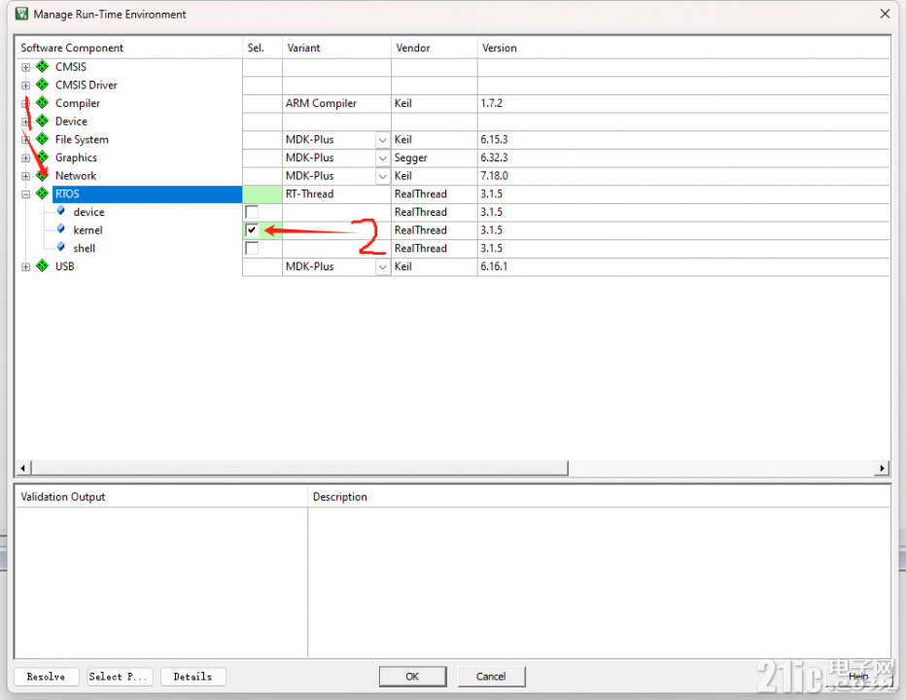The image size is (906, 700).
Task: Click the blue gem icon beside shell
Action: pos(60,247)
